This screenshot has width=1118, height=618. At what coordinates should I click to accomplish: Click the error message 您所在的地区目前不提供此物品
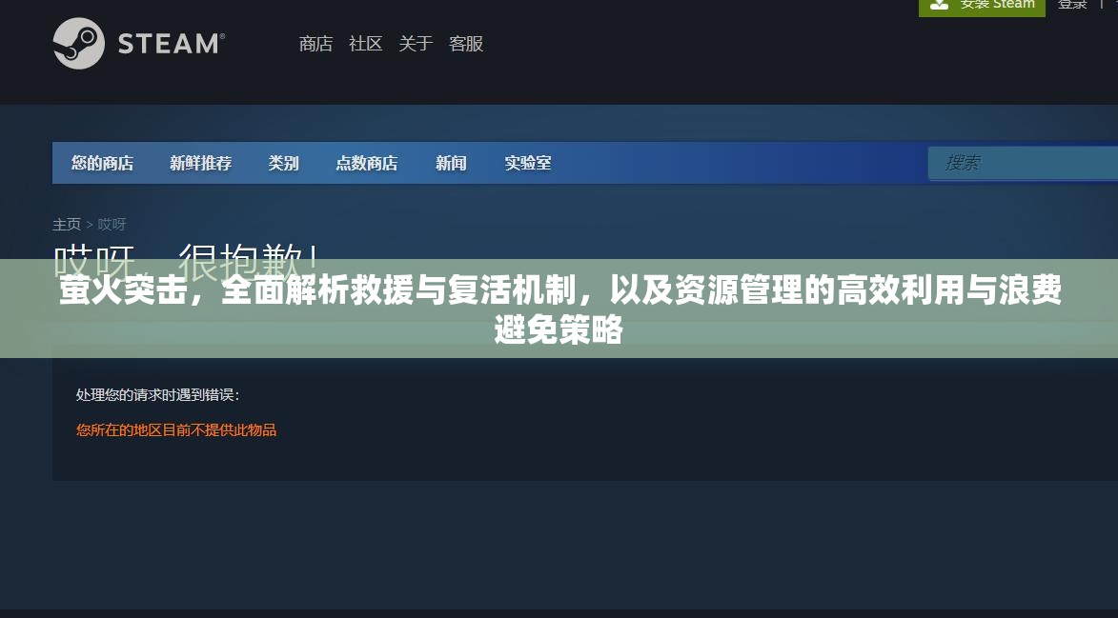pyautogui.click(x=174, y=430)
